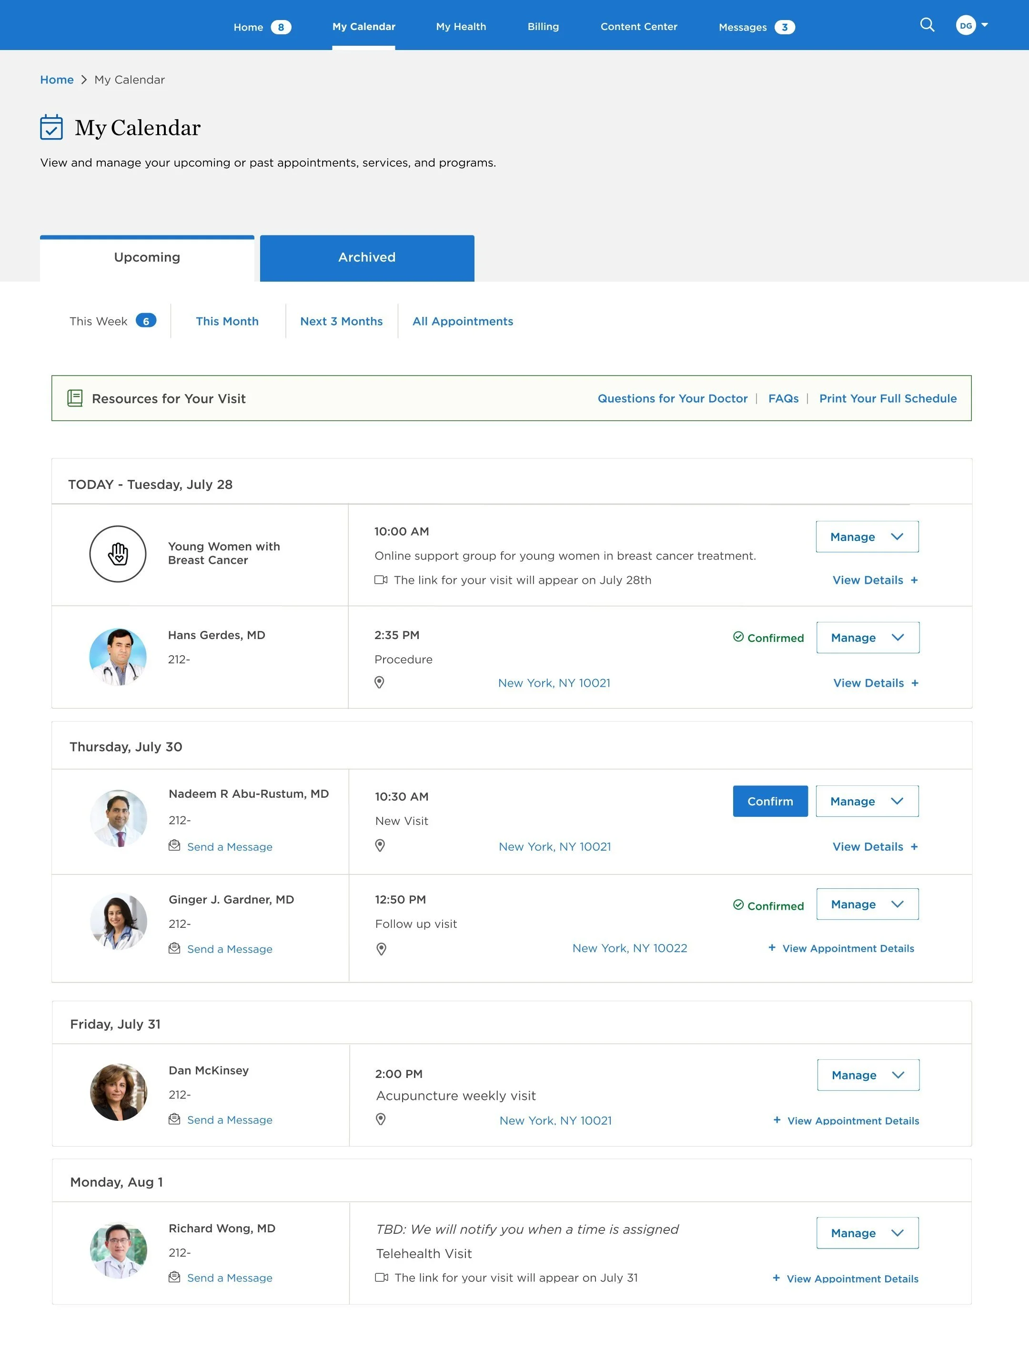The width and height of the screenshot is (1029, 1361).
Task: Open the Billing menu item
Action: 543,27
